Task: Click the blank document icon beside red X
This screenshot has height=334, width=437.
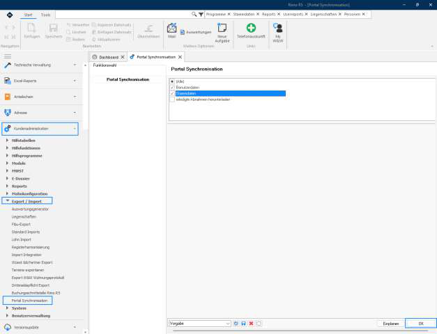Action: click(x=259, y=324)
